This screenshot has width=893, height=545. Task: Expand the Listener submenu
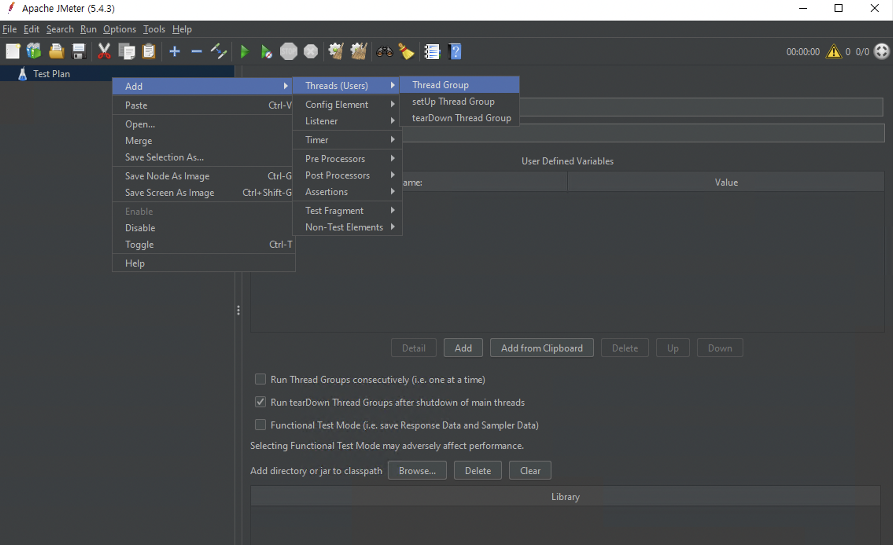tap(347, 121)
